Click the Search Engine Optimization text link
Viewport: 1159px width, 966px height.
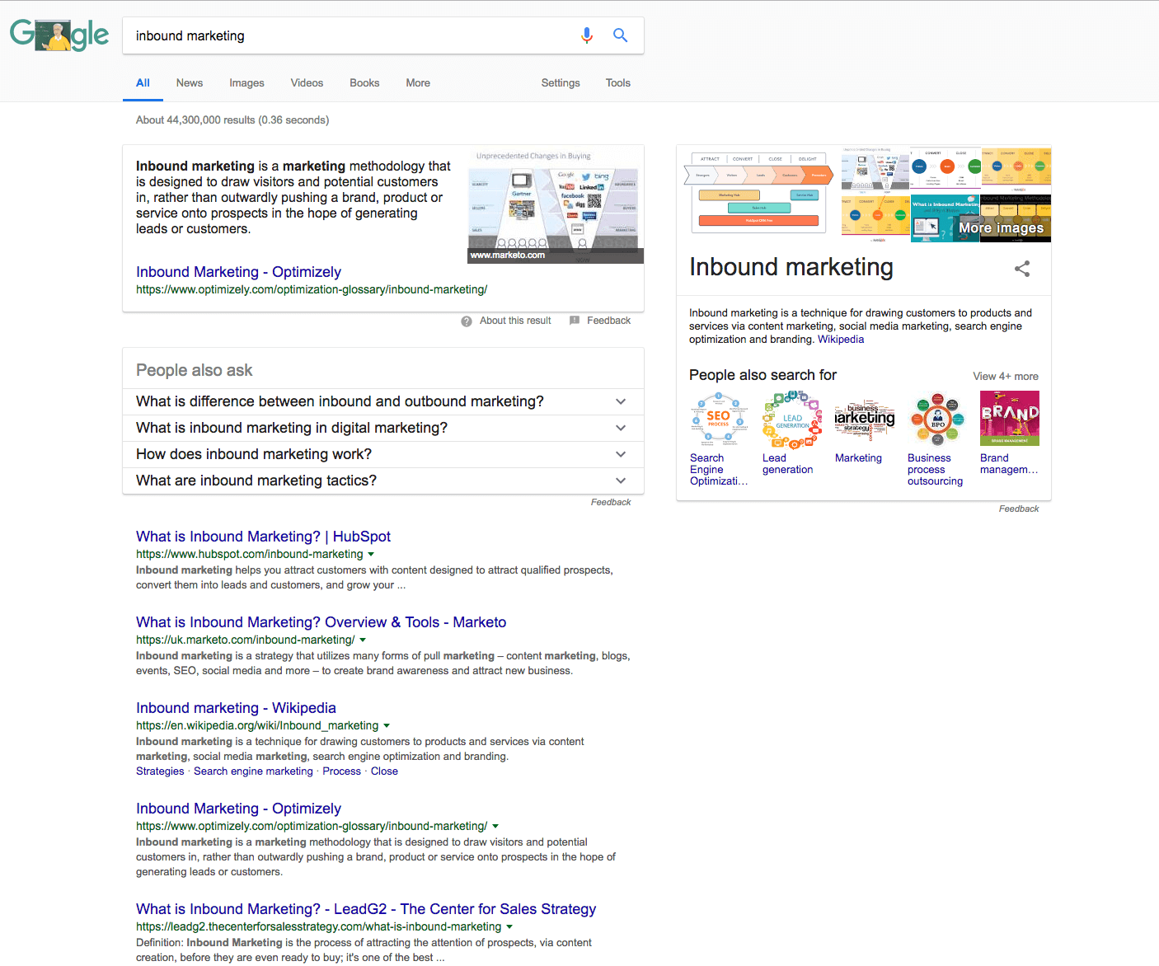tap(718, 470)
